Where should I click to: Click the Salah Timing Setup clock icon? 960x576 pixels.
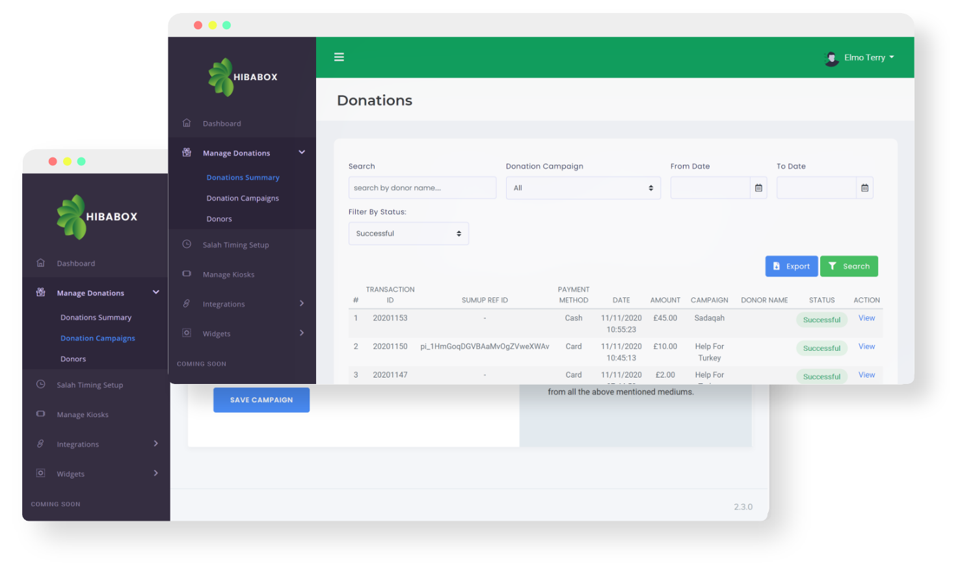[187, 244]
